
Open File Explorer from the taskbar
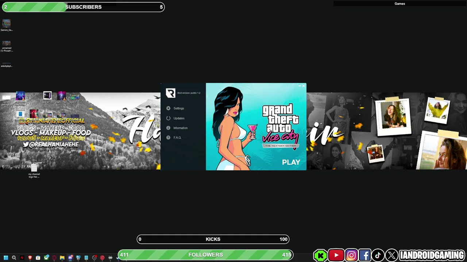(62, 258)
